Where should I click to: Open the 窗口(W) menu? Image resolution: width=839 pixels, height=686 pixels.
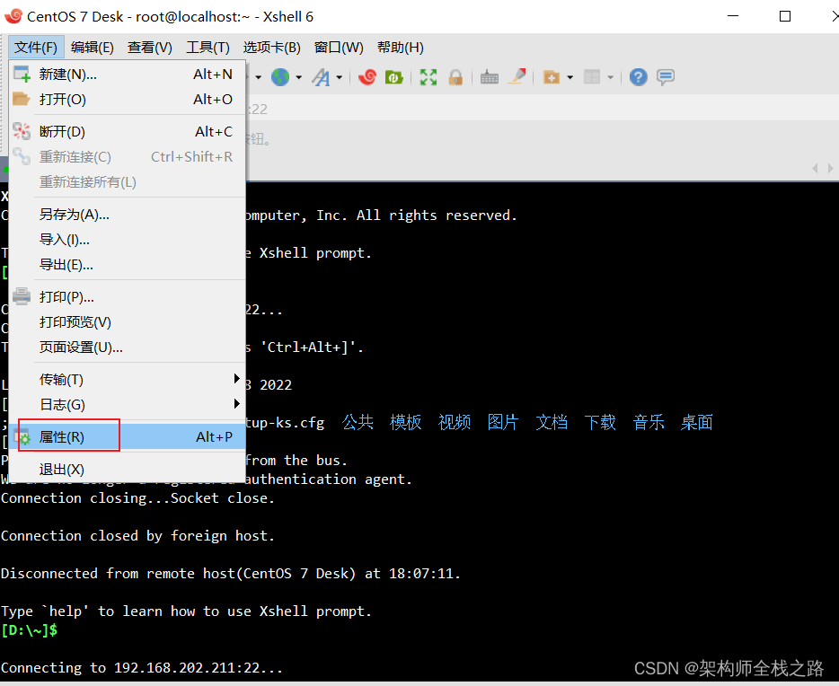[x=339, y=47]
